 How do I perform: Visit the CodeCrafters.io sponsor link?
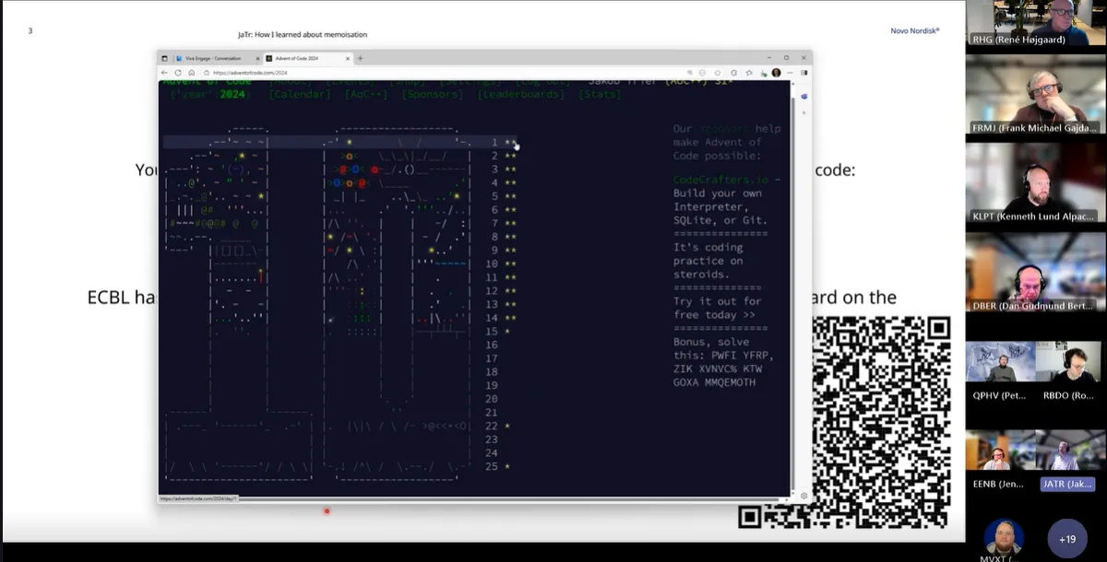pos(720,180)
